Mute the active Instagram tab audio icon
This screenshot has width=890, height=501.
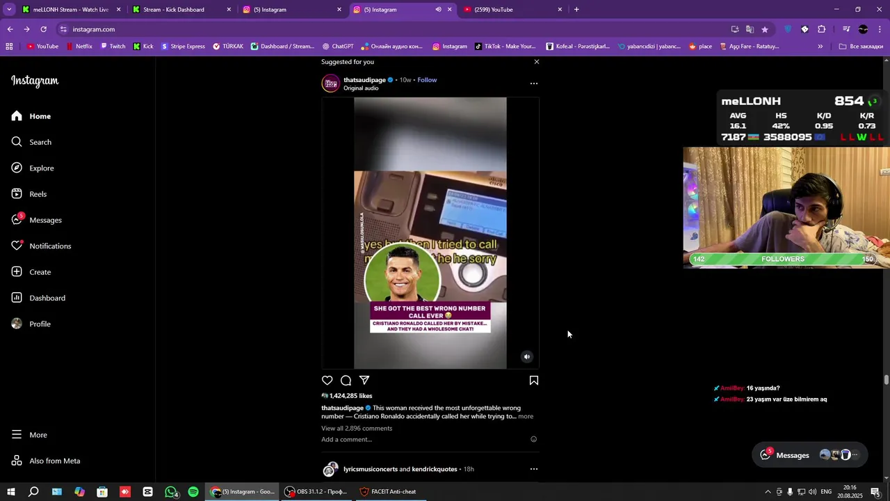[x=438, y=10]
